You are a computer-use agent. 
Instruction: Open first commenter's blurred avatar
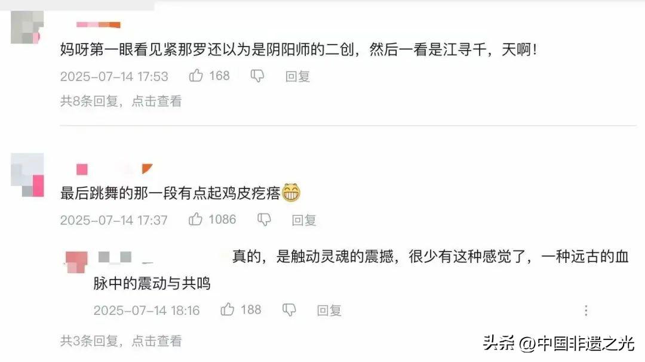click(27, 27)
